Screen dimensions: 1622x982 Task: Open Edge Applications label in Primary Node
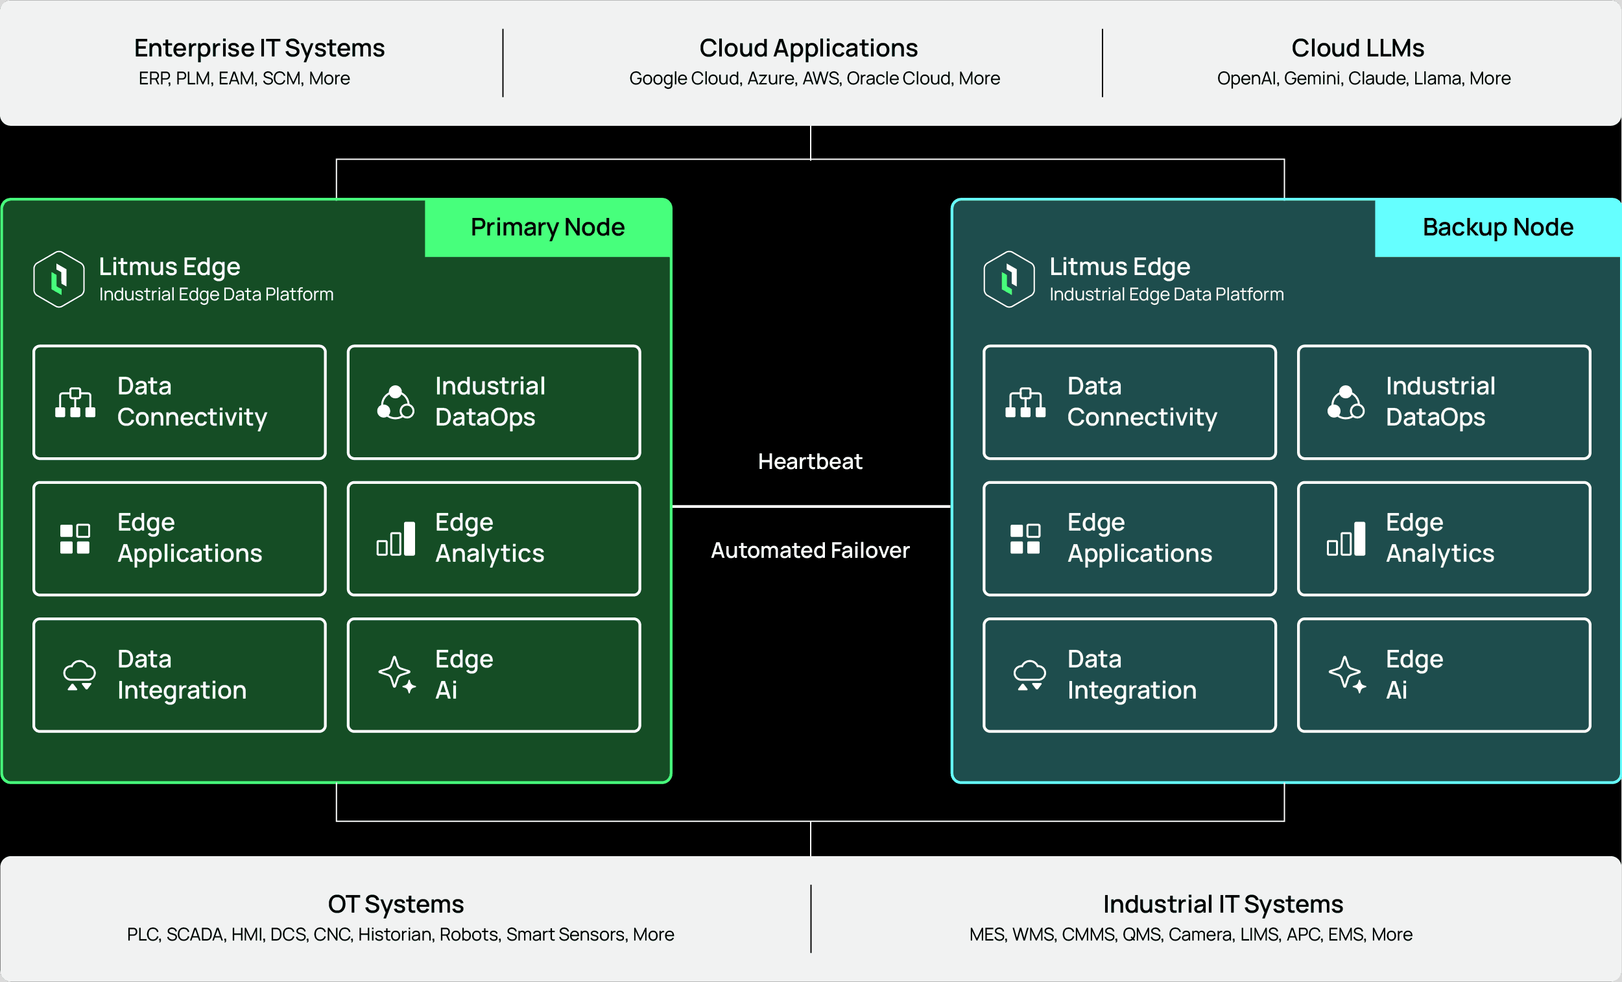(x=189, y=538)
